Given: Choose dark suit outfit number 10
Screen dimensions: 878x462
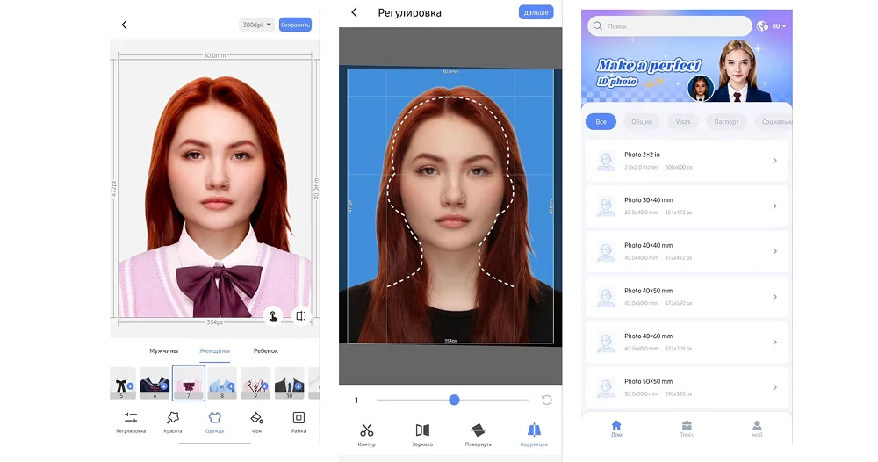Looking at the screenshot, I should coord(289,383).
